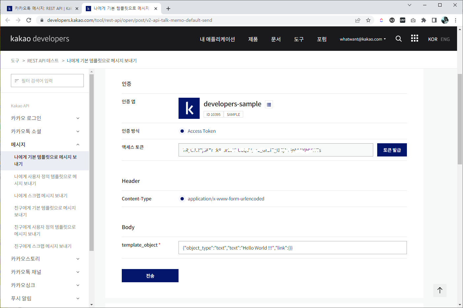Open the browser extensions puzzle icon
Image resolution: width=463 pixels, height=308 pixels.
pos(424,20)
